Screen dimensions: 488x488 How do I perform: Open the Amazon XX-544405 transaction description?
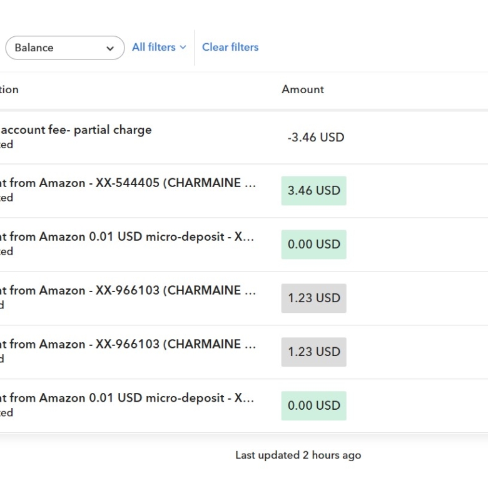point(128,183)
